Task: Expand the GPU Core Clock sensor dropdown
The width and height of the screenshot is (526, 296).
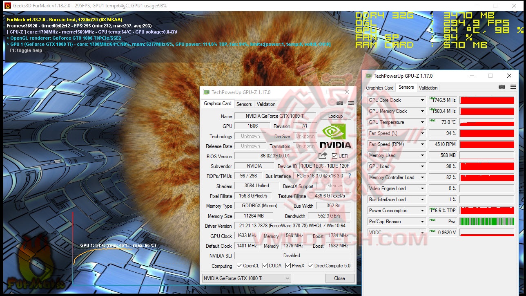Action: tap(422, 100)
